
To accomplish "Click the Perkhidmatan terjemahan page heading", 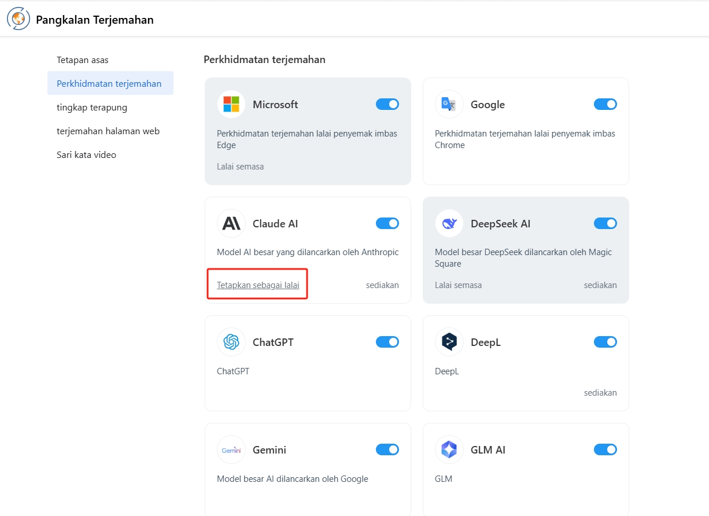I will (x=264, y=60).
